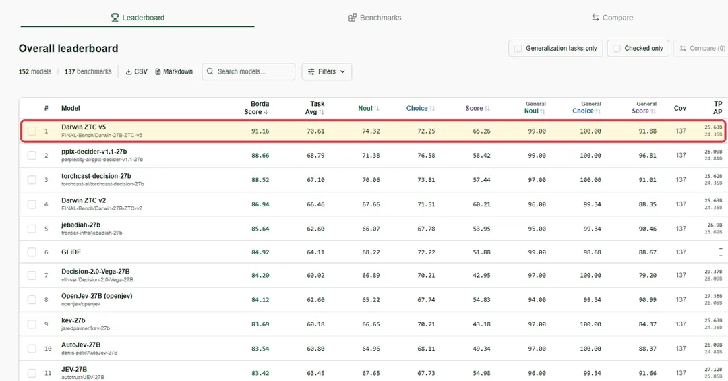The image size is (728, 381).
Task: Click the Markdown document icon
Action: click(158, 71)
